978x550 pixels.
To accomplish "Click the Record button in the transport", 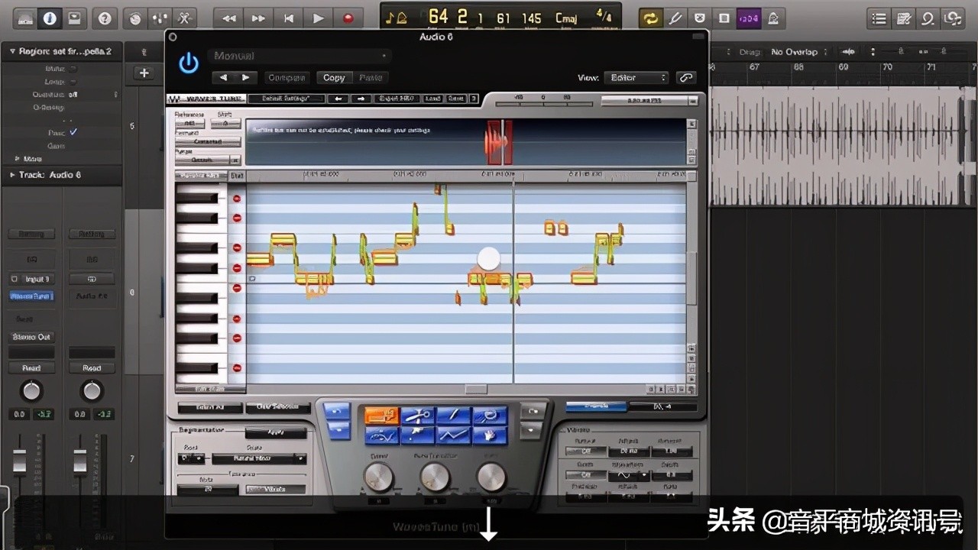I will 348,18.
